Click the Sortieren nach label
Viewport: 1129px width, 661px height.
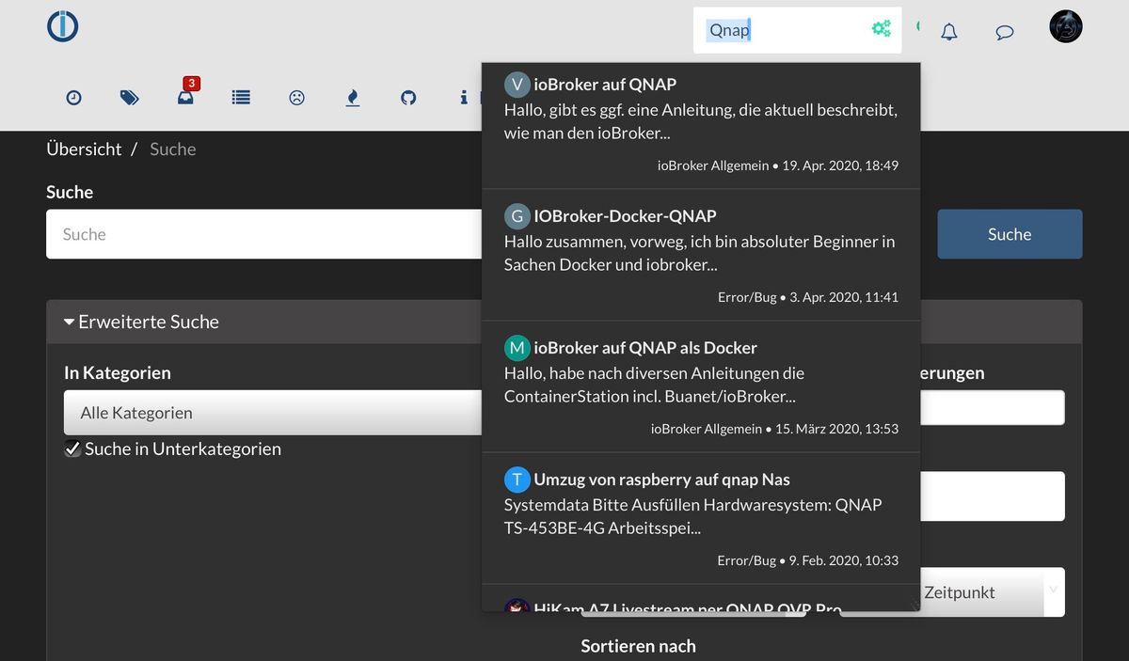coord(638,646)
